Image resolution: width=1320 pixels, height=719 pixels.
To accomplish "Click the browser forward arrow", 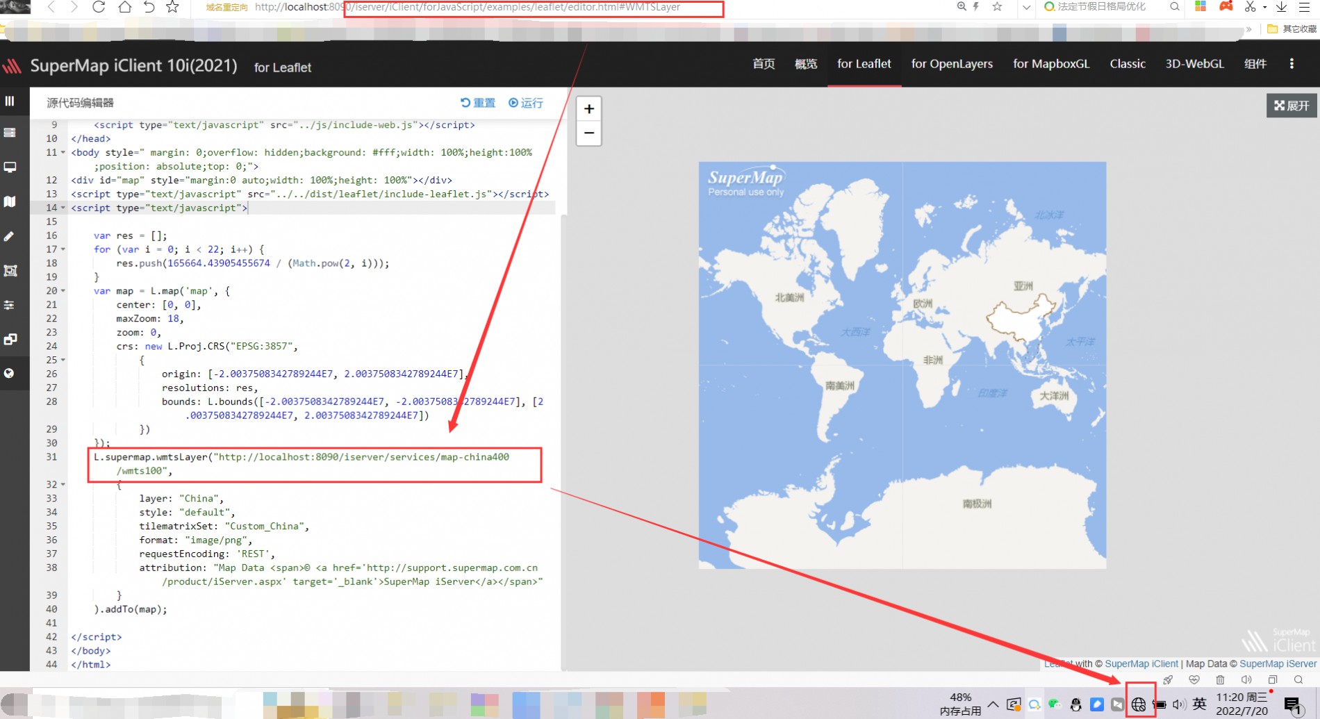I will (74, 7).
